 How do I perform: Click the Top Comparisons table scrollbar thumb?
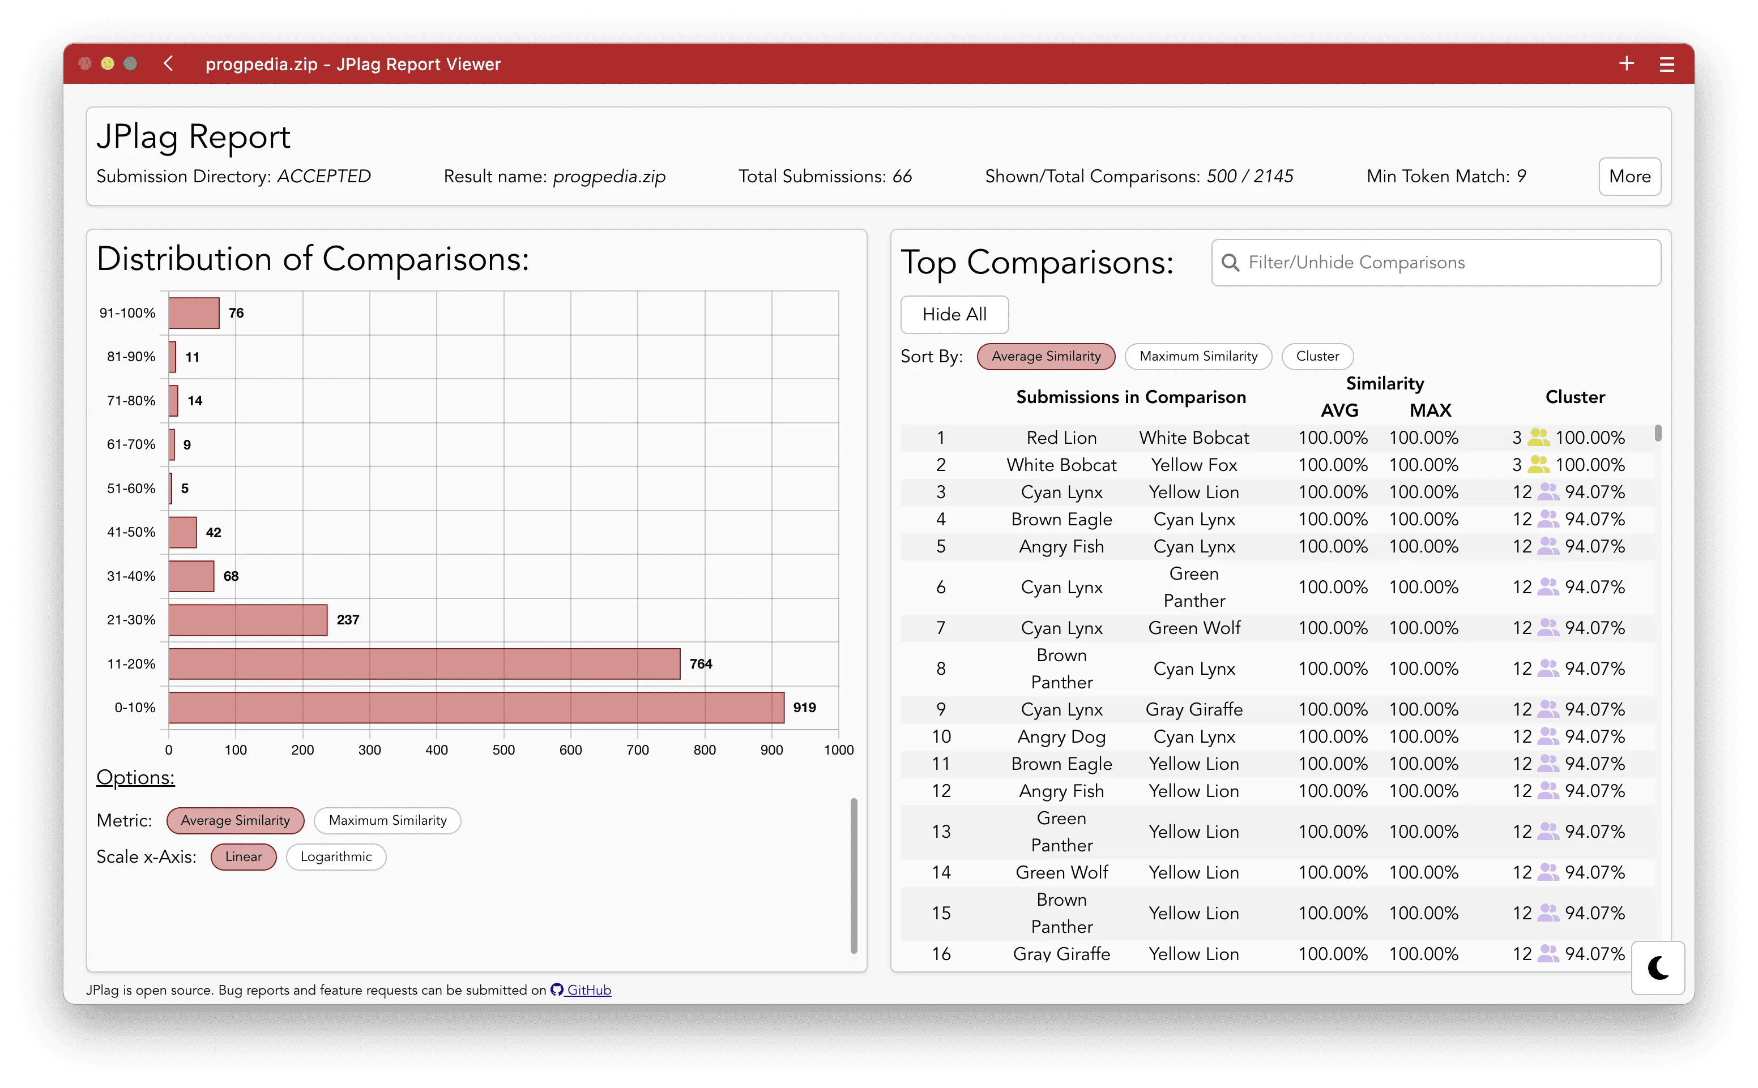(1658, 433)
